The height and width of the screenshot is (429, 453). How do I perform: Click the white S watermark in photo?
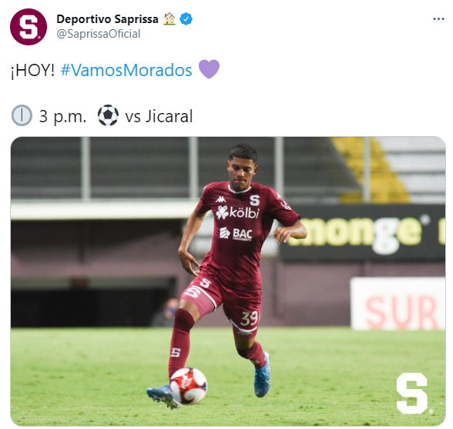412,394
